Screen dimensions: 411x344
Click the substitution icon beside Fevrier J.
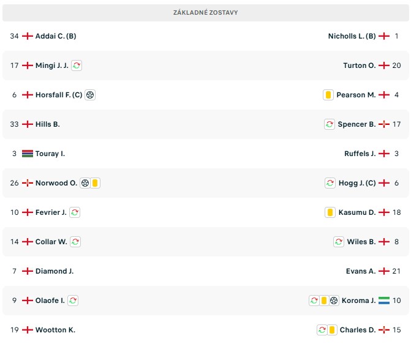point(75,212)
